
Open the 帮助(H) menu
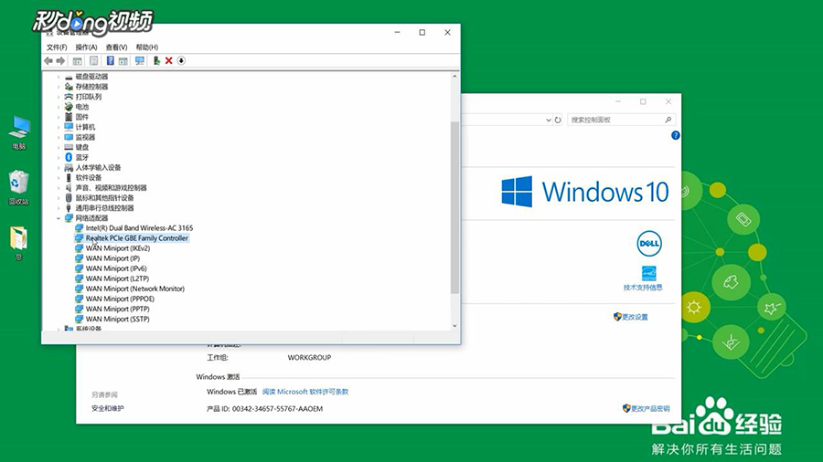pyautogui.click(x=147, y=47)
